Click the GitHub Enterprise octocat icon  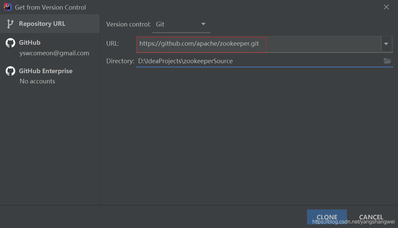click(x=10, y=71)
